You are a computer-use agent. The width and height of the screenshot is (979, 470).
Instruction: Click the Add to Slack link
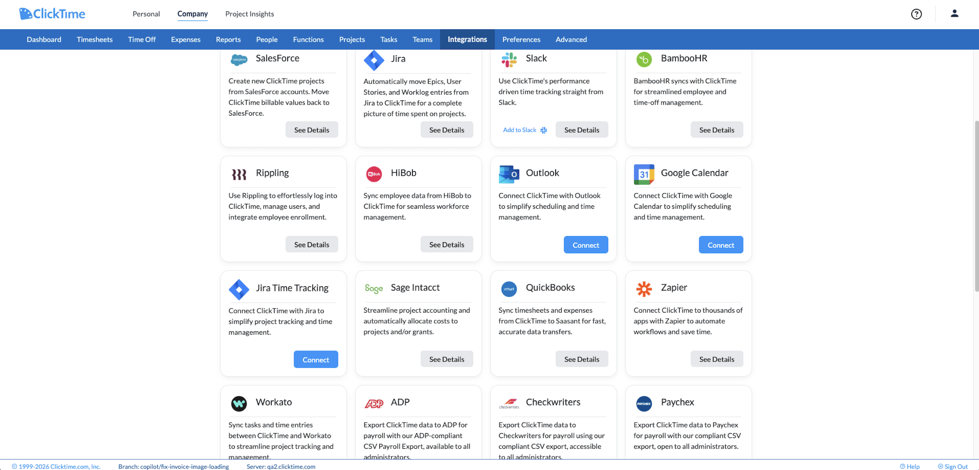click(525, 130)
